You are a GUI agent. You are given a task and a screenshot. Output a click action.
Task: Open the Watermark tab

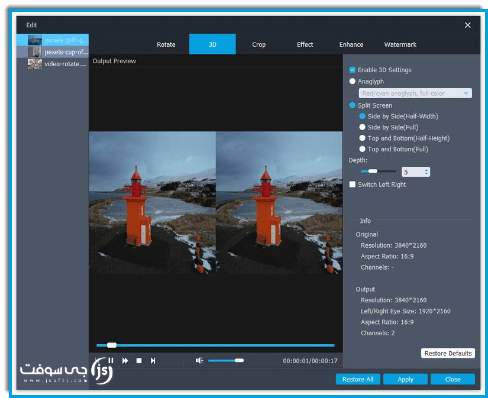[x=400, y=44]
